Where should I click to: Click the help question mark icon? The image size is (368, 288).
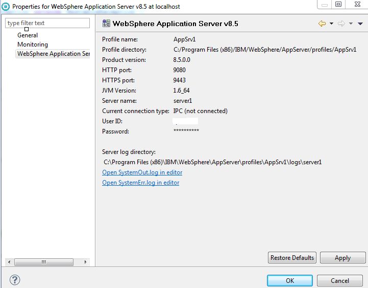(15, 280)
